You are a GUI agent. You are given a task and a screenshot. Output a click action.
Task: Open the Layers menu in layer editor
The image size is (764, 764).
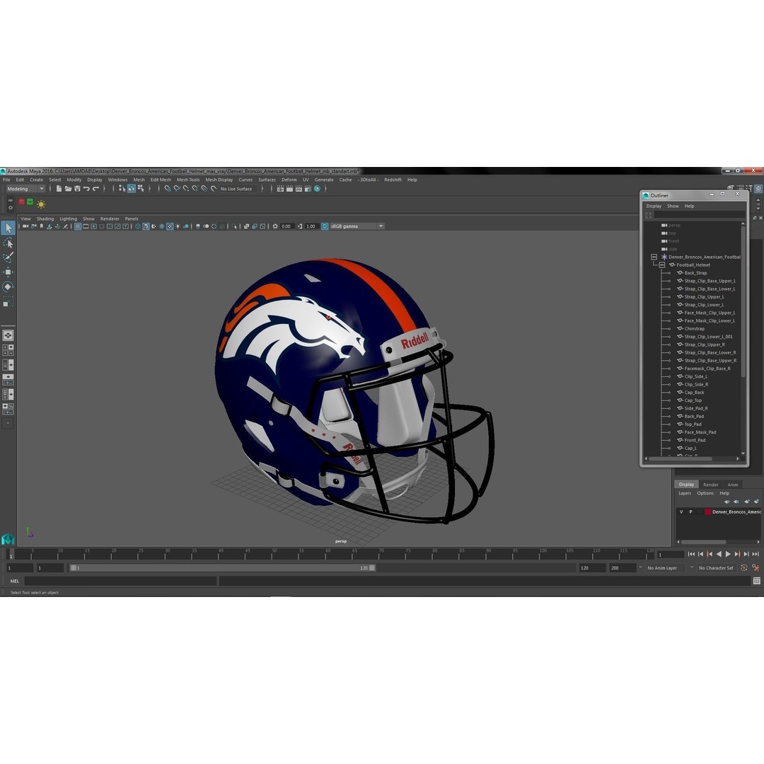pos(685,493)
